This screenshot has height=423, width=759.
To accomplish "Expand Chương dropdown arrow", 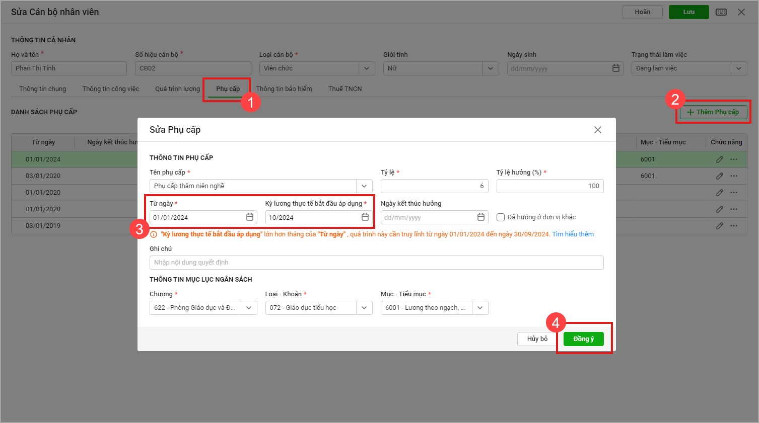I will (x=249, y=308).
